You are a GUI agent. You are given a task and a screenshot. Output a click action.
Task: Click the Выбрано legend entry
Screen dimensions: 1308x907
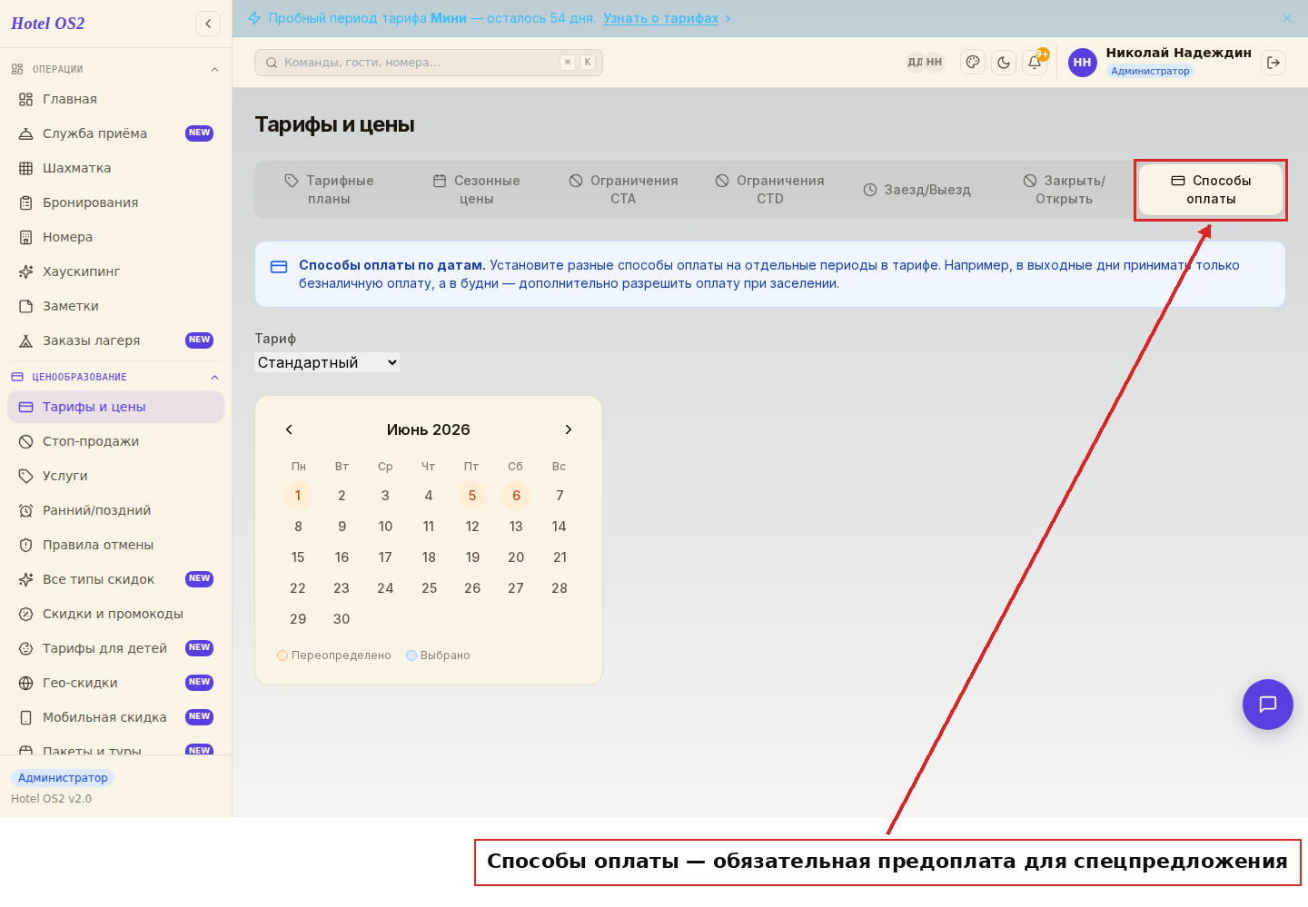438,656
